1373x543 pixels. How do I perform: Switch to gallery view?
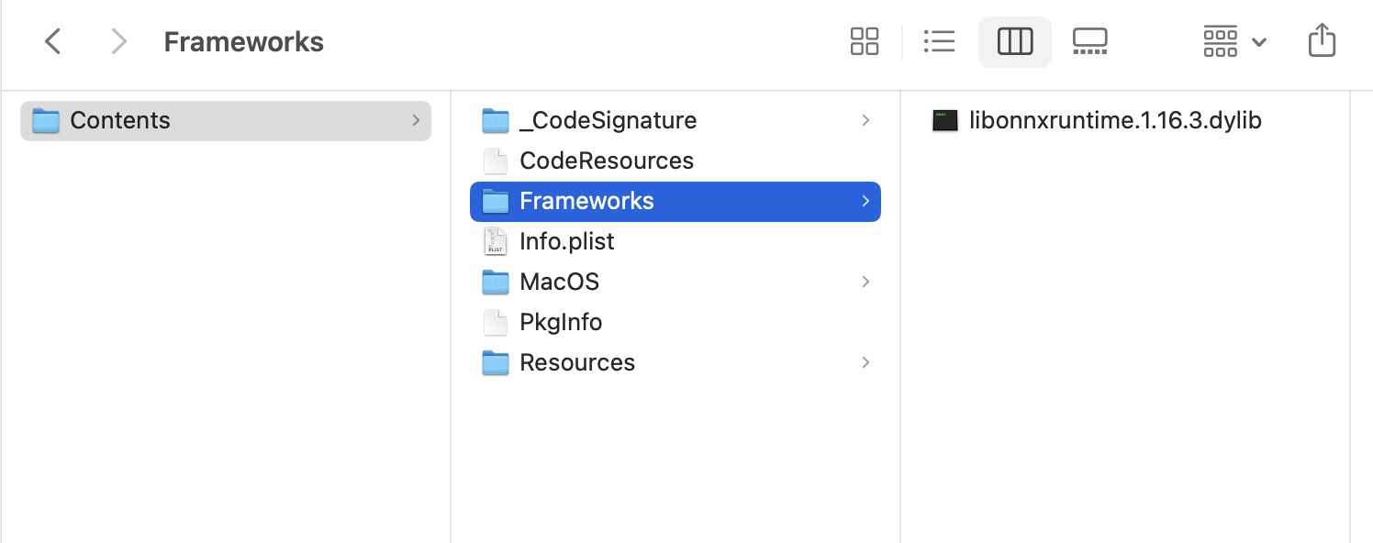(1089, 41)
